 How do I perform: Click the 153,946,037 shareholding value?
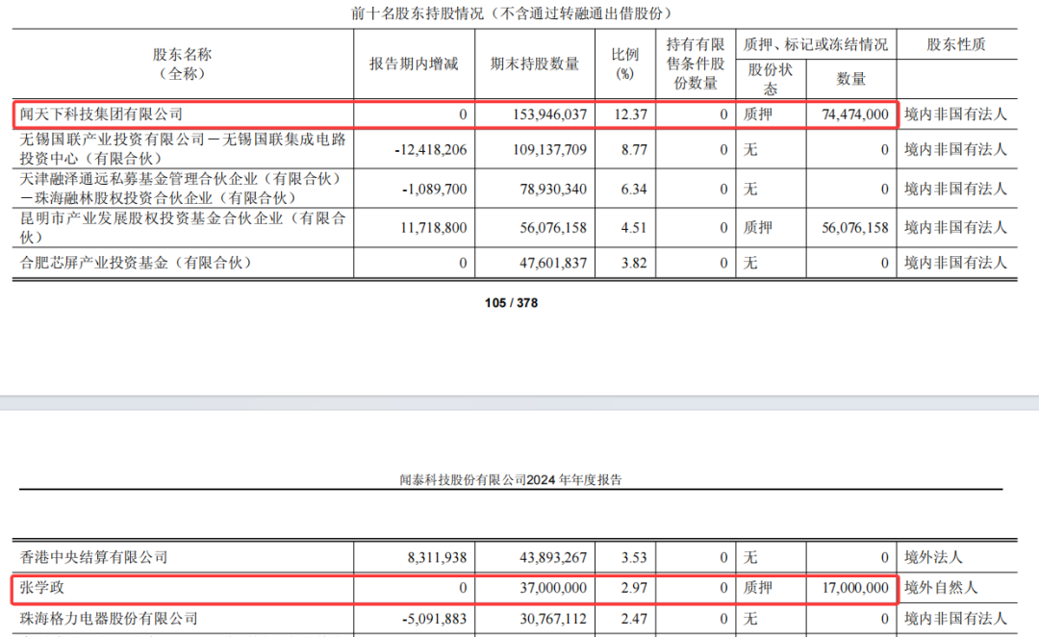(549, 114)
